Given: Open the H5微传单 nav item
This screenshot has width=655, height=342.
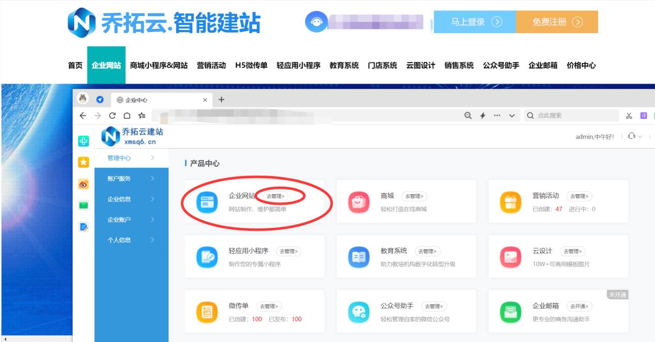Looking at the screenshot, I should click(251, 66).
